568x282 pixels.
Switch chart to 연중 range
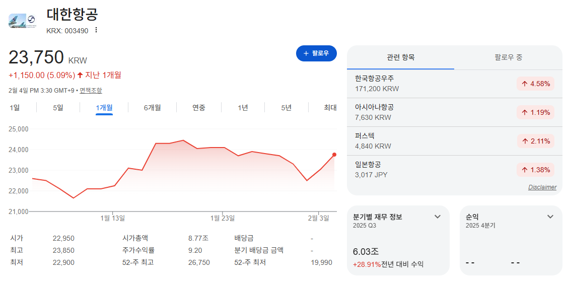click(199, 108)
